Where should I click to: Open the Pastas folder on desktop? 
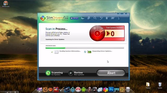pyautogui.click(x=148, y=85)
